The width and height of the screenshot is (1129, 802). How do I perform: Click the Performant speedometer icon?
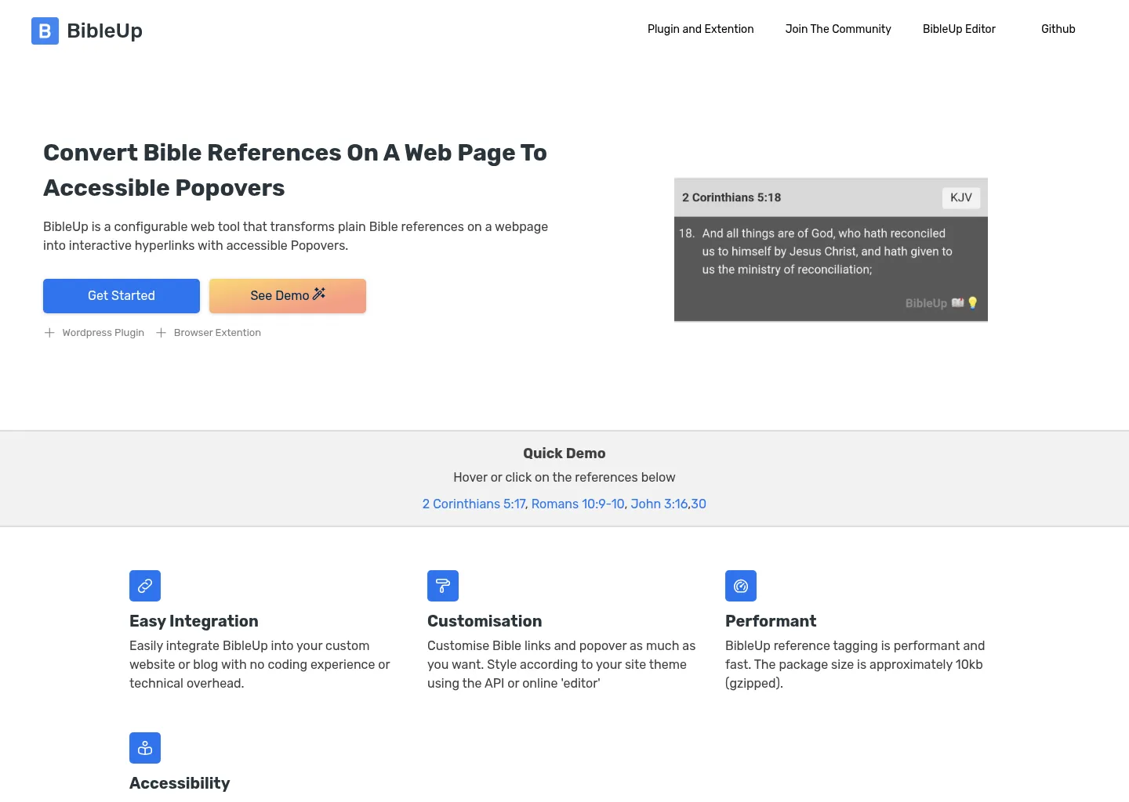(741, 586)
